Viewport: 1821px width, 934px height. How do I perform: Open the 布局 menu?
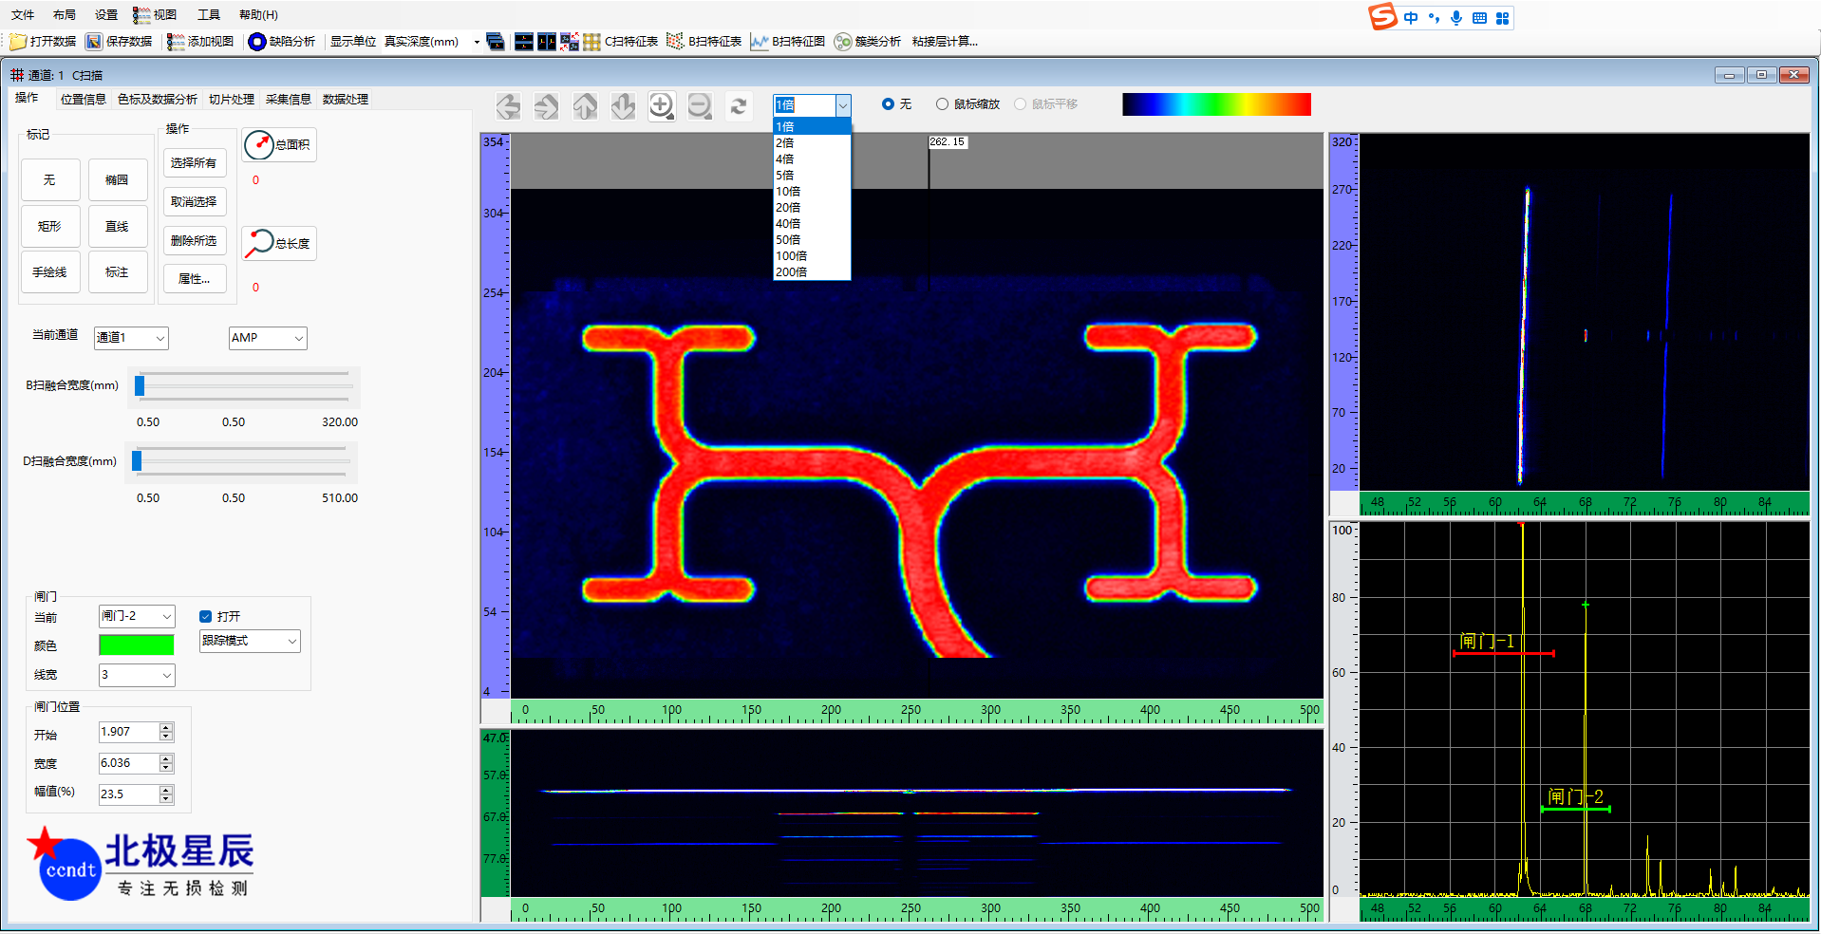coord(65,15)
